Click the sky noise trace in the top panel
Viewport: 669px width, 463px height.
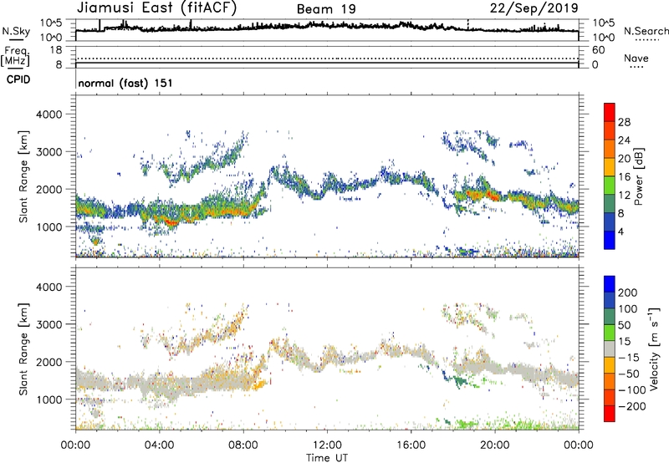point(327,27)
